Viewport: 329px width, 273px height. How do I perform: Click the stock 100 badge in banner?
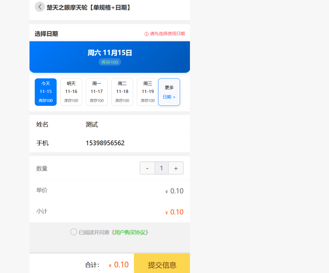[110, 62]
